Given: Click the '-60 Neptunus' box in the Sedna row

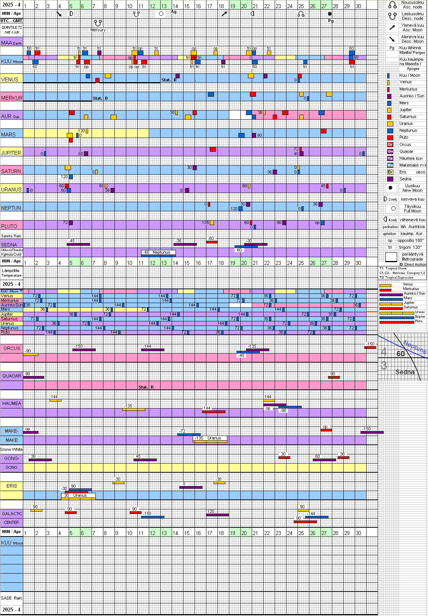Looking at the screenshot, I should tap(158, 252).
